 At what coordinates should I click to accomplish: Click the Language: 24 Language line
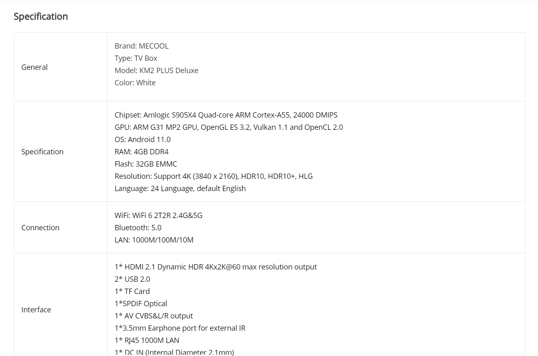(180, 188)
